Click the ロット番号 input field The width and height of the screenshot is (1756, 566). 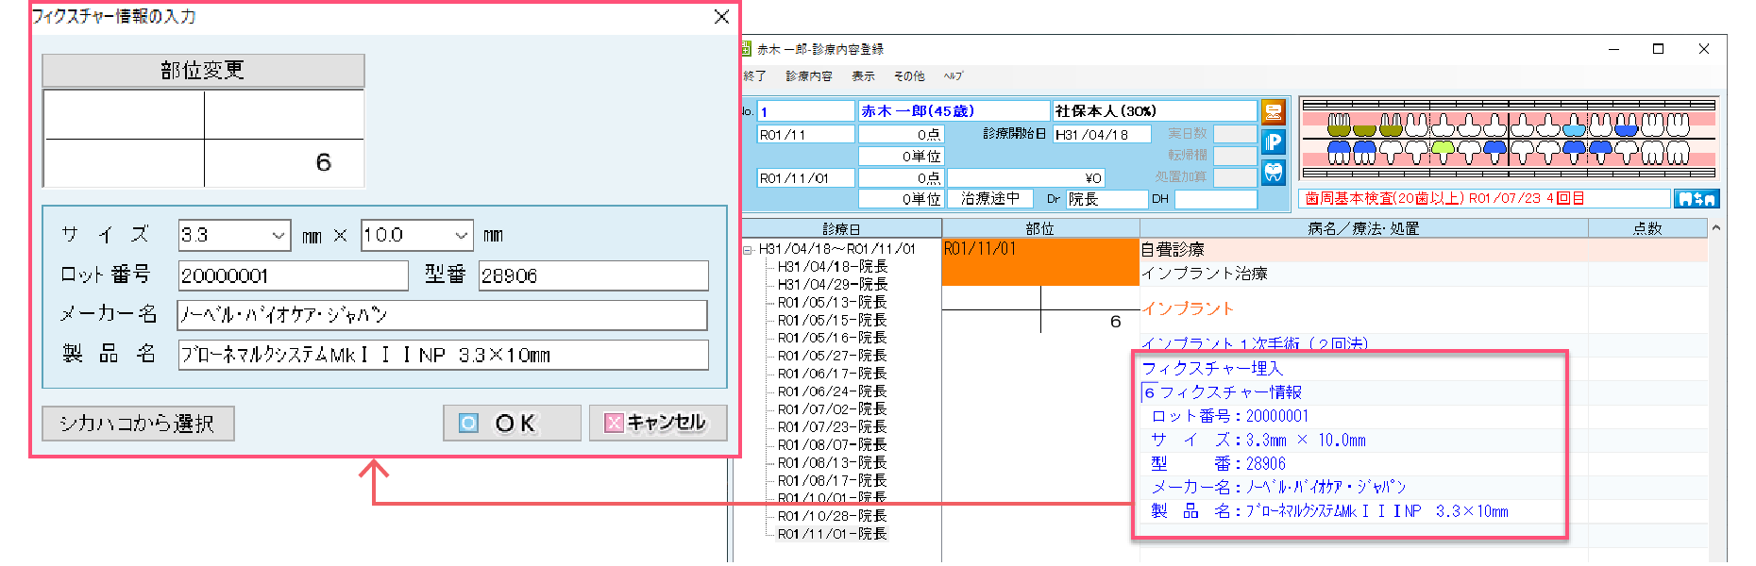coord(294,275)
